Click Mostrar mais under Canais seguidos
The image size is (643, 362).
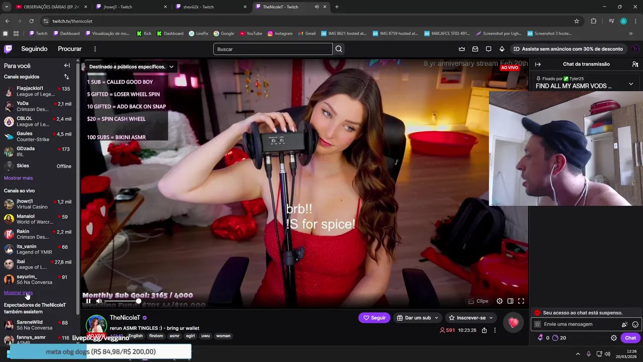point(18,178)
